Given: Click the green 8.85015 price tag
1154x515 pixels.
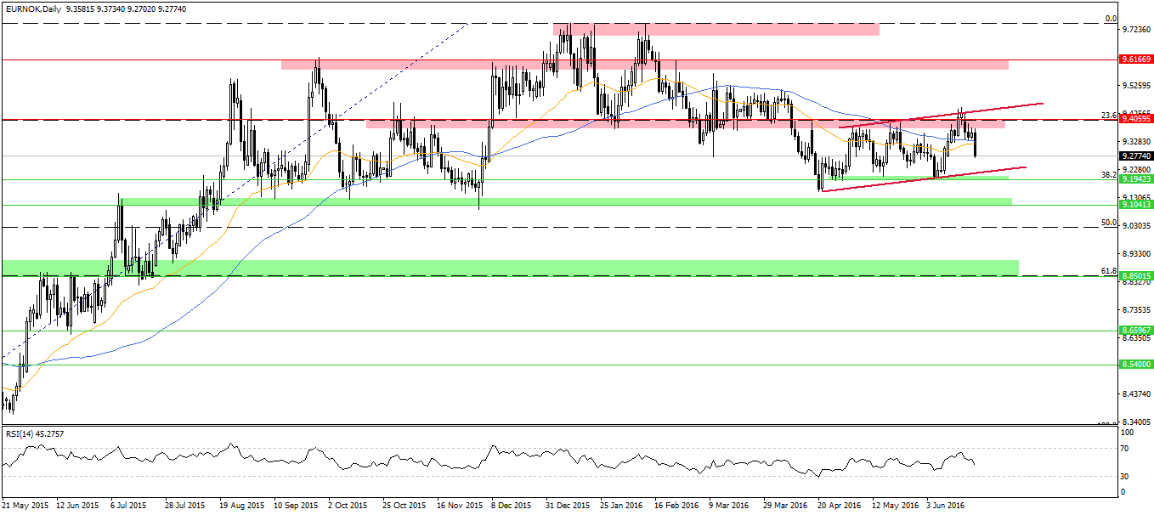Looking at the screenshot, I should (1135, 276).
